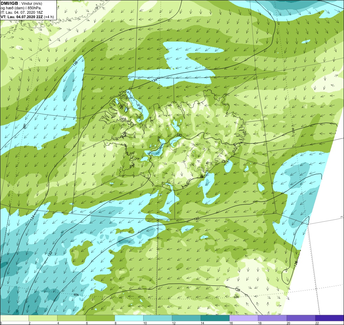This screenshot has height=325, width=344.
Task: Click the 'VT: Lau. 04.07.2020 22Z' valid time text
Action: (x=22, y=16)
